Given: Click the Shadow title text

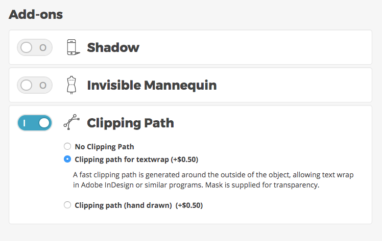Looking at the screenshot, I should coord(113,47).
